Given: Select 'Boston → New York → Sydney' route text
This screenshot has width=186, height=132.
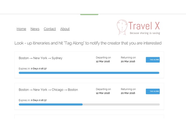Looking at the screenshot, I should click(x=41, y=58).
